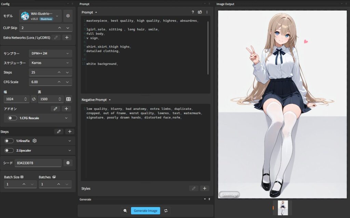The height and width of the screenshot is (218, 350).
Task: Add a new style with the Styles plus button
Action: pyautogui.click(x=204, y=188)
